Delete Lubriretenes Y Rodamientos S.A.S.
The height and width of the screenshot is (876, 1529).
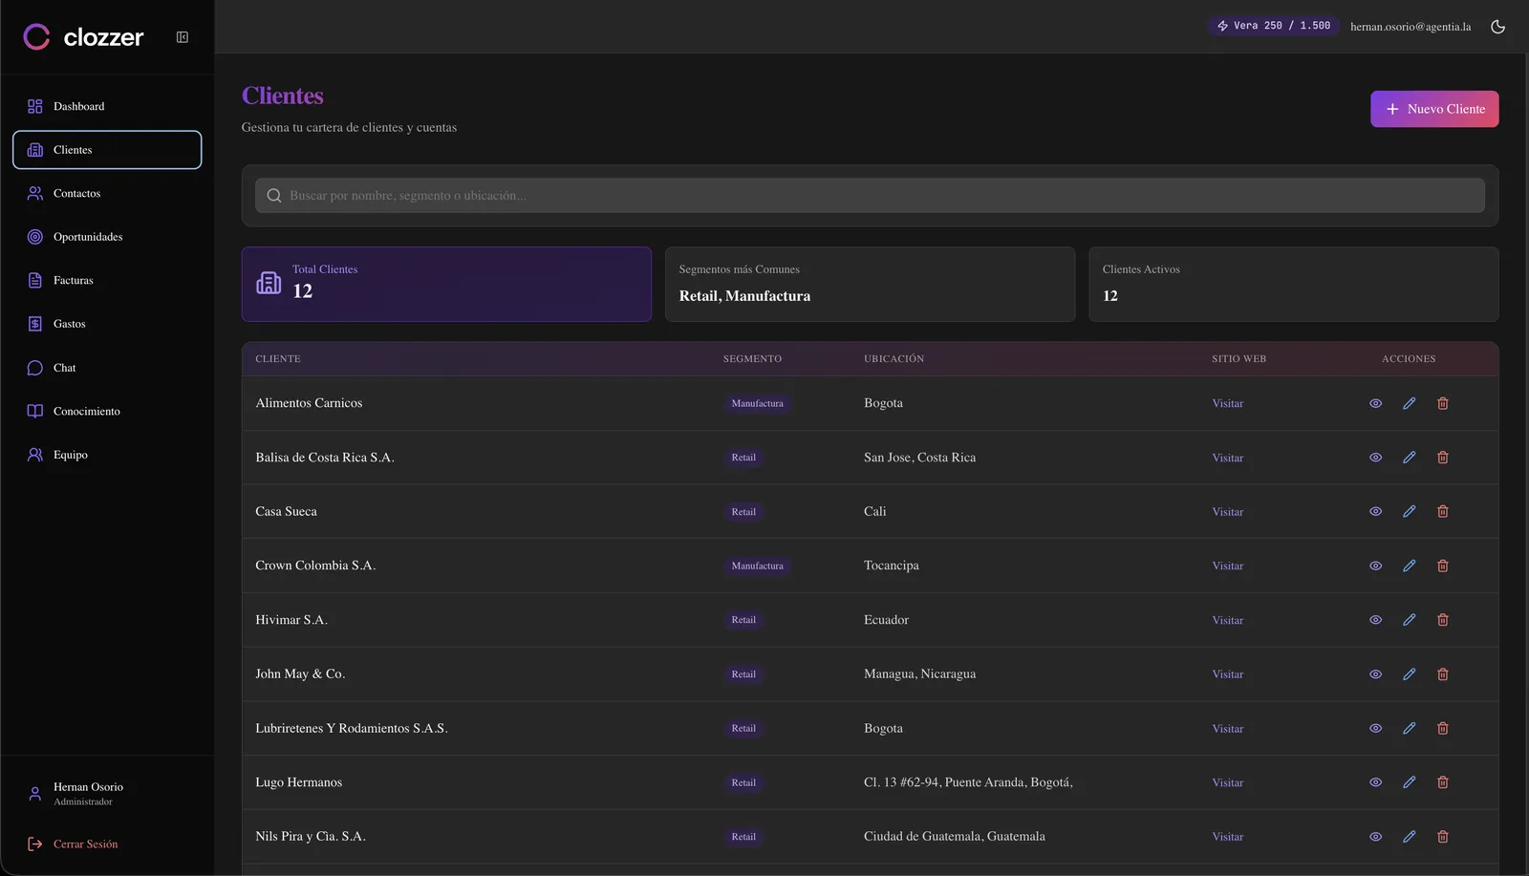[1443, 728]
